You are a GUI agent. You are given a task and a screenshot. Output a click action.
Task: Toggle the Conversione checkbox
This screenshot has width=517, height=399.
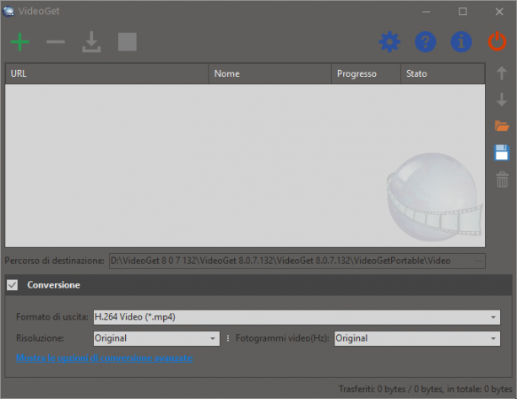pyautogui.click(x=12, y=285)
